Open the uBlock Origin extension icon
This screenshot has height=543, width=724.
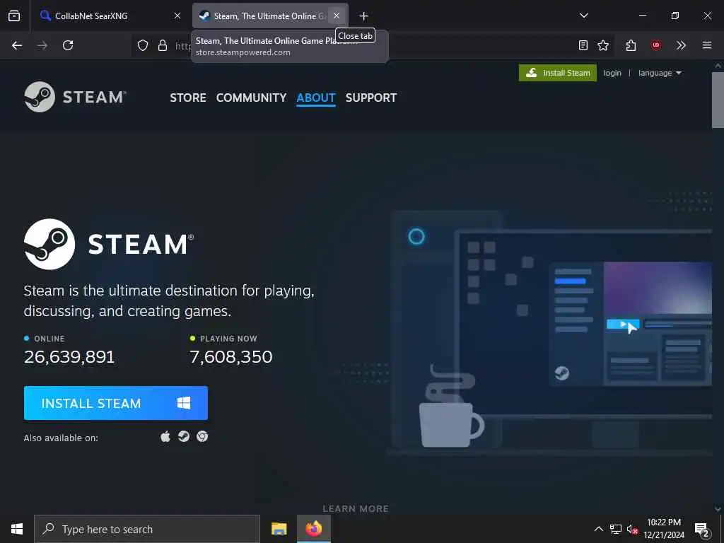pos(655,45)
